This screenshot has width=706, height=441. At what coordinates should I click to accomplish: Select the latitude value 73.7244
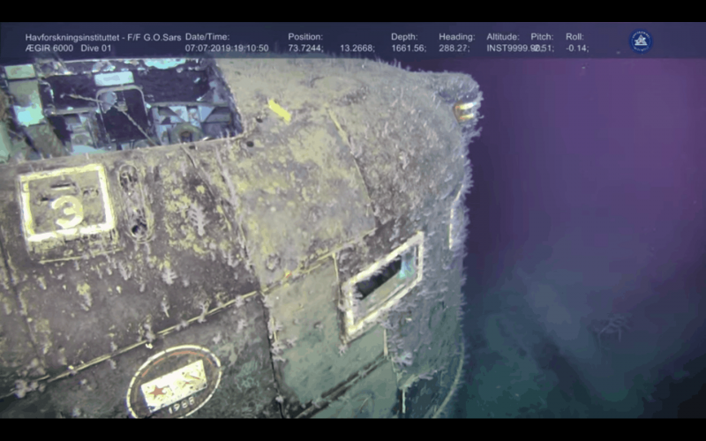305,49
